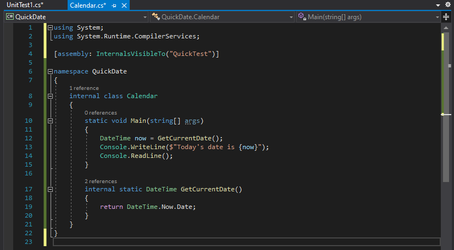Show the open documents list arrow
The width and height of the screenshot is (454, 250).
click(x=438, y=5)
